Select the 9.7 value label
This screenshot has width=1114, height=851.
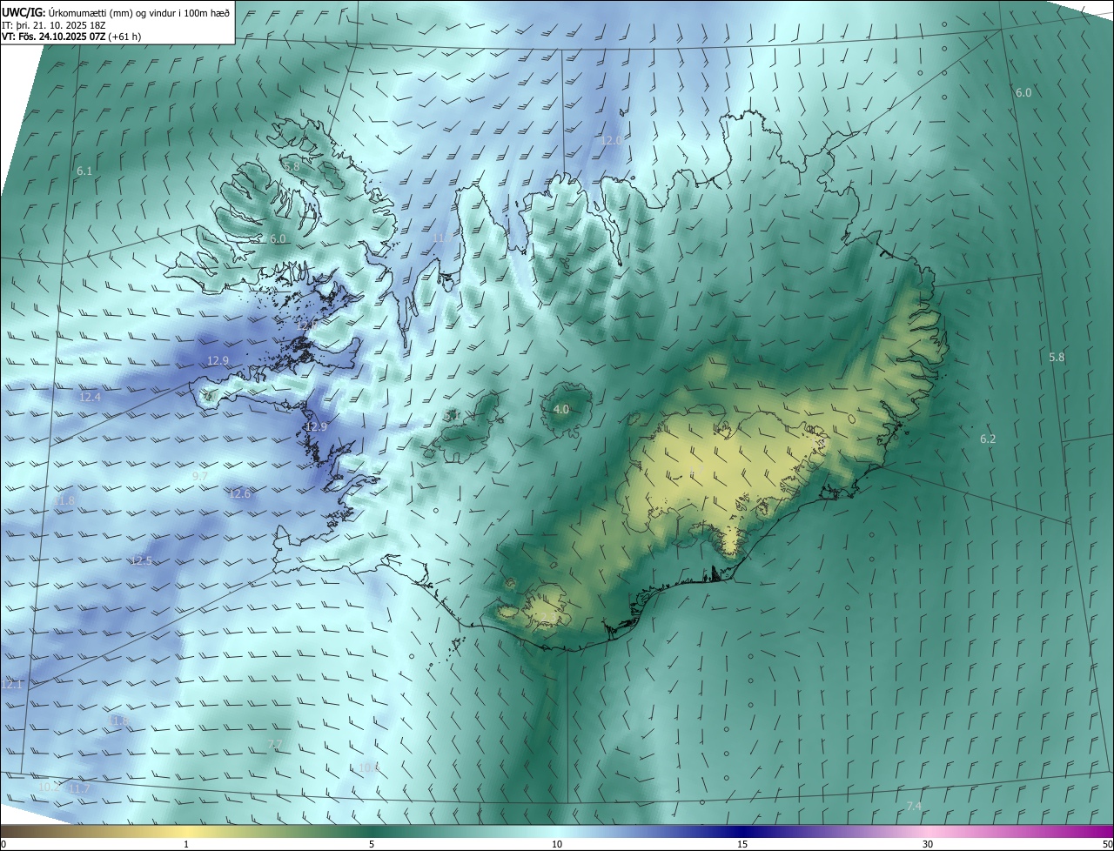click(200, 476)
